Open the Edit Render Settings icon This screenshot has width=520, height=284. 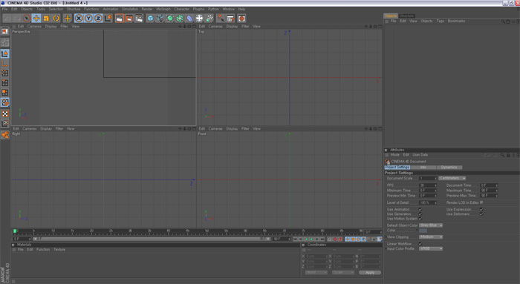139,19
